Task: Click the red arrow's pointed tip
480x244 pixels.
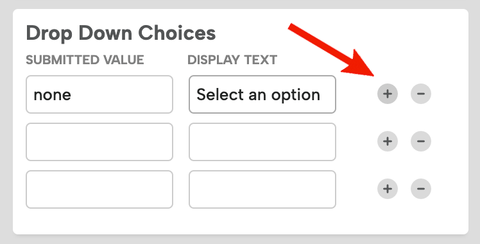Action: [373, 74]
